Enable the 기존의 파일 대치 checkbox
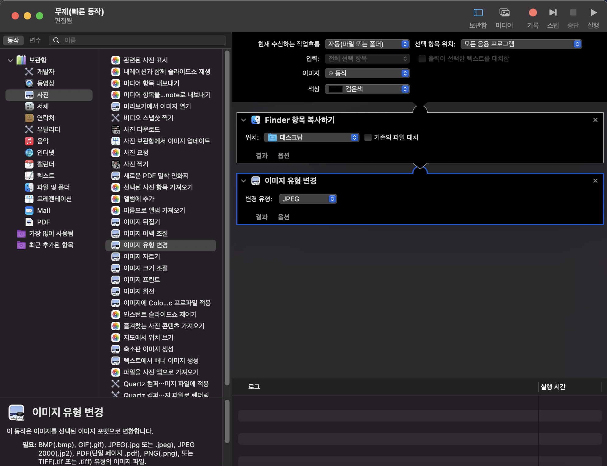The height and width of the screenshot is (466, 607). 368,137
